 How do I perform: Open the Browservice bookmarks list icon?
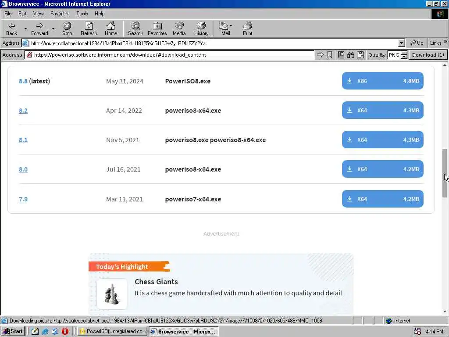click(x=341, y=55)
